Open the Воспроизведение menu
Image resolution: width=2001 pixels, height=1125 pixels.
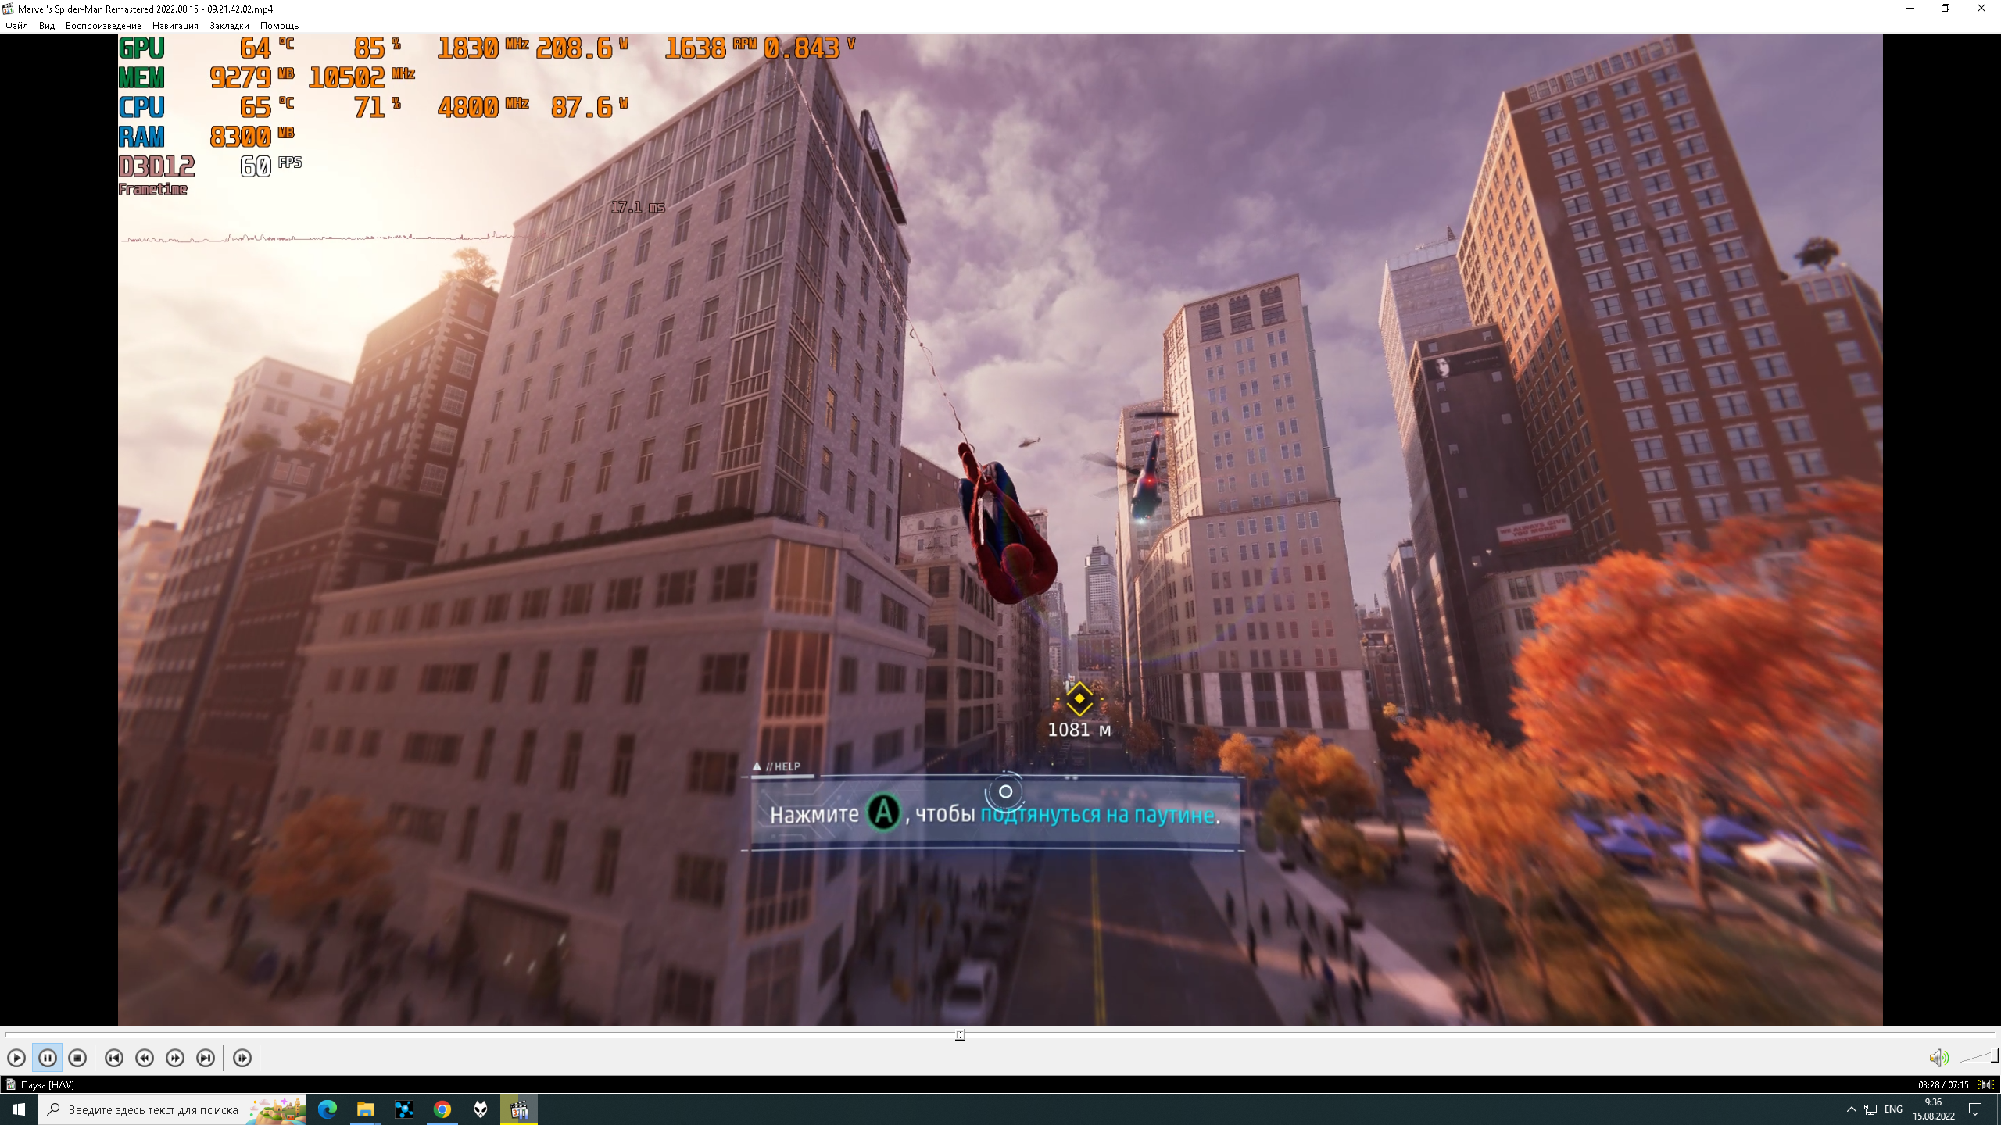(103, 26)
